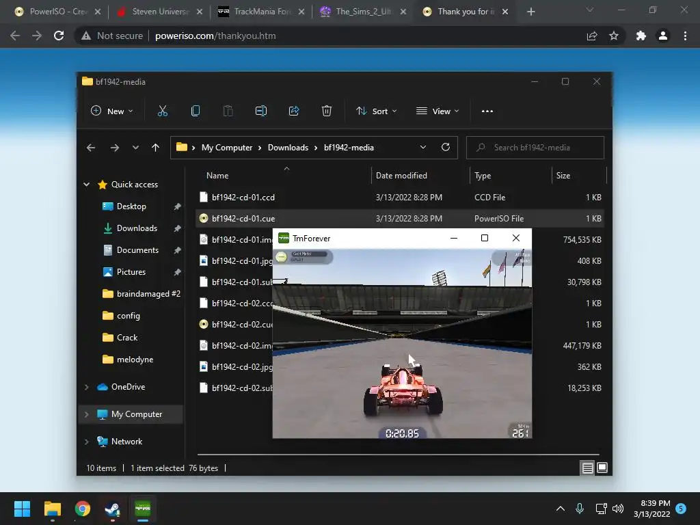Image resolution: width=700 pixels, height=525 pixels.
Task: Bookmark this page with star icon
Action: (x=614, y=36)
